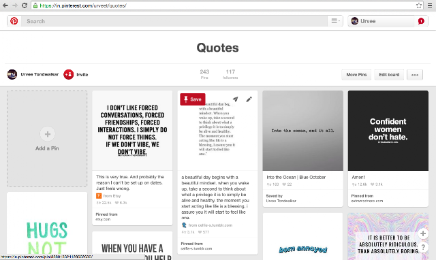The image size is (436, 260).
Task: Open the categories menu icon
Action: click(x=335, y=21)
